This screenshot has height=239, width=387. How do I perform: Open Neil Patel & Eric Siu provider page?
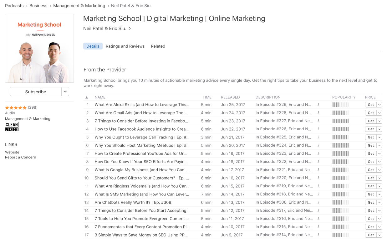(107, 29)
